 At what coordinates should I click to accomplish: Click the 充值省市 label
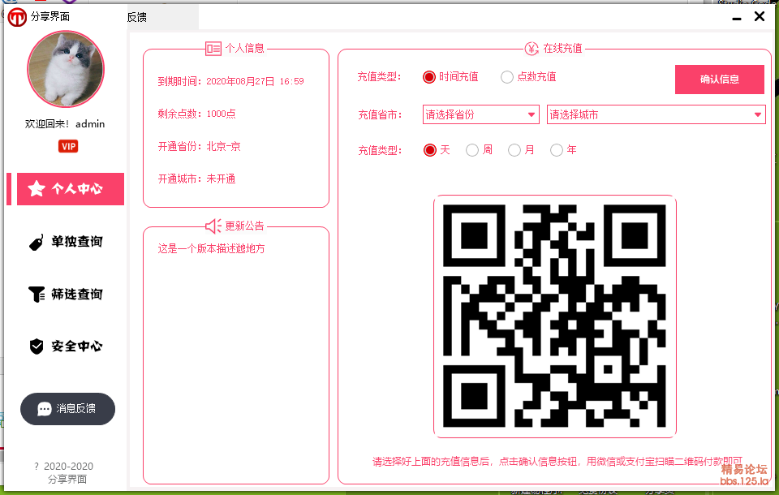coord(380,114)
